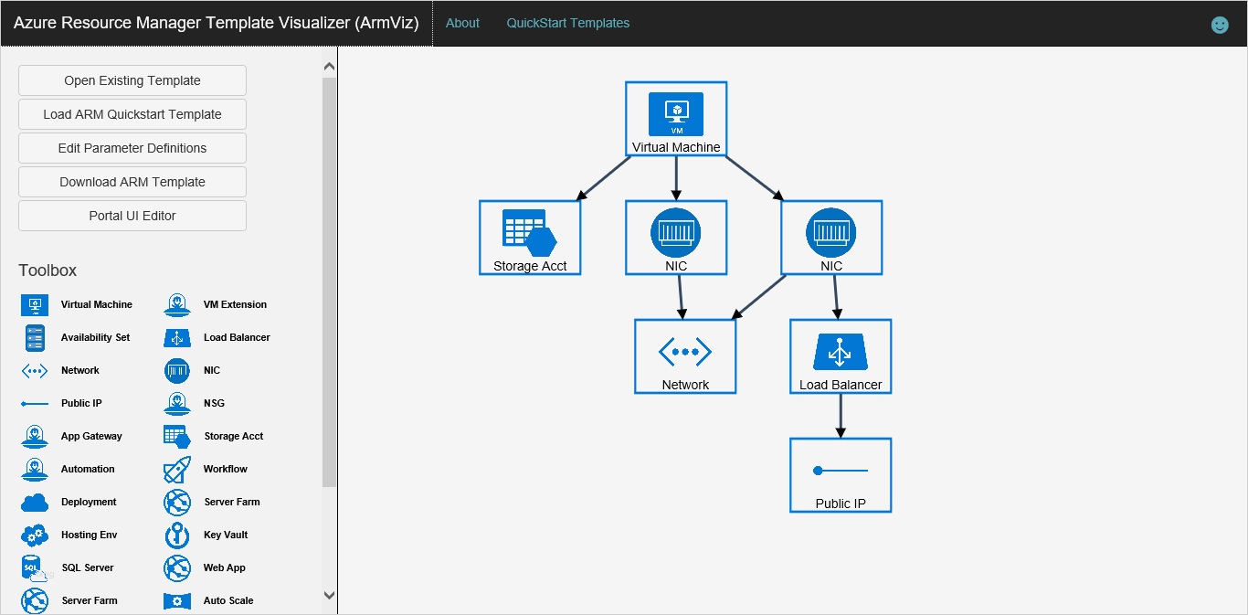This screenshot has height=615, width=1248.
Task: Click the sidebar scroll down arrow
Action: point(330,595)
